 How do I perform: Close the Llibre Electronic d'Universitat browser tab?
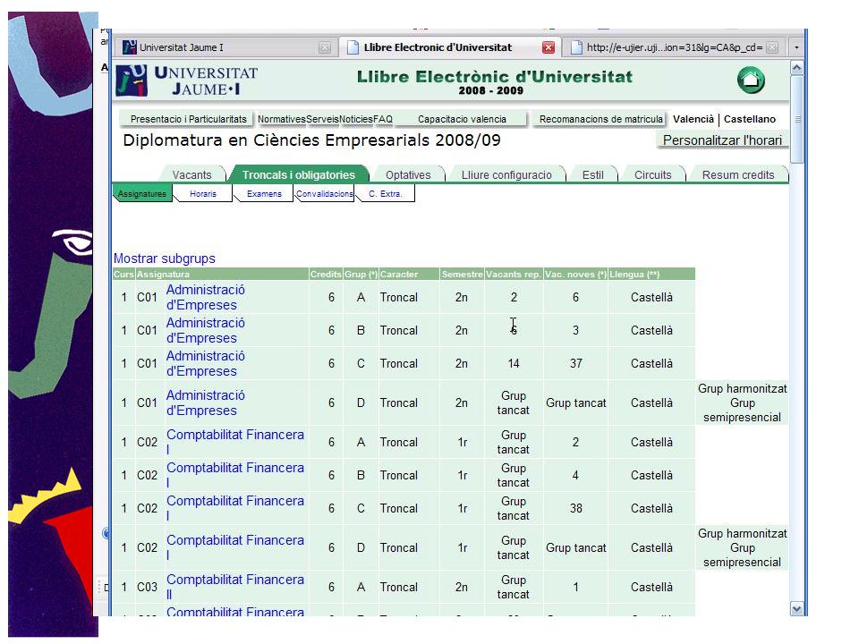click(548, 47)
